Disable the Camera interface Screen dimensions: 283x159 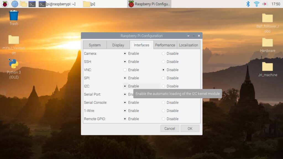coord(163,54)
